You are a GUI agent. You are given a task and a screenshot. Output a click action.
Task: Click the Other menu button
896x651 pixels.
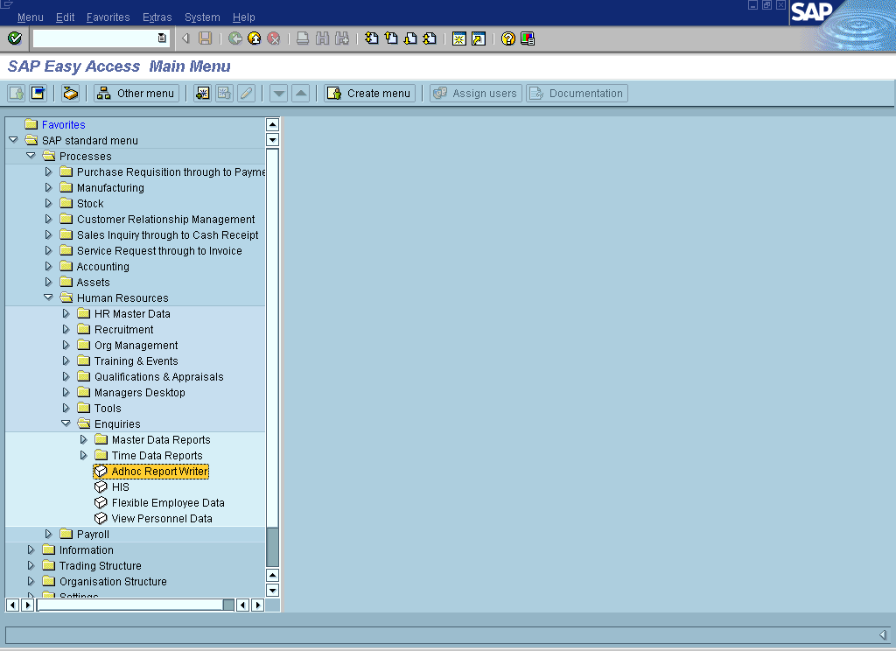(136, 93)
